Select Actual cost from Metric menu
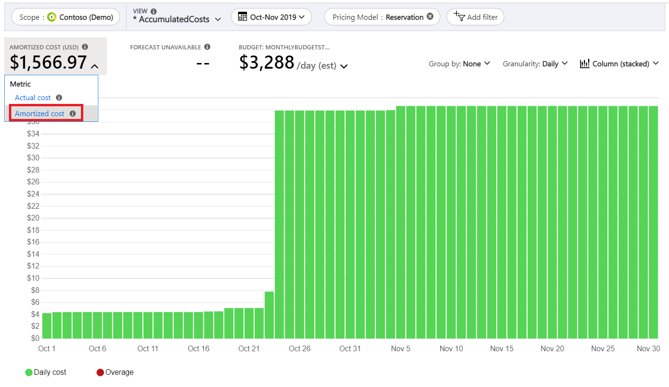Screen dimensions: 669x387 pos(33,98)
